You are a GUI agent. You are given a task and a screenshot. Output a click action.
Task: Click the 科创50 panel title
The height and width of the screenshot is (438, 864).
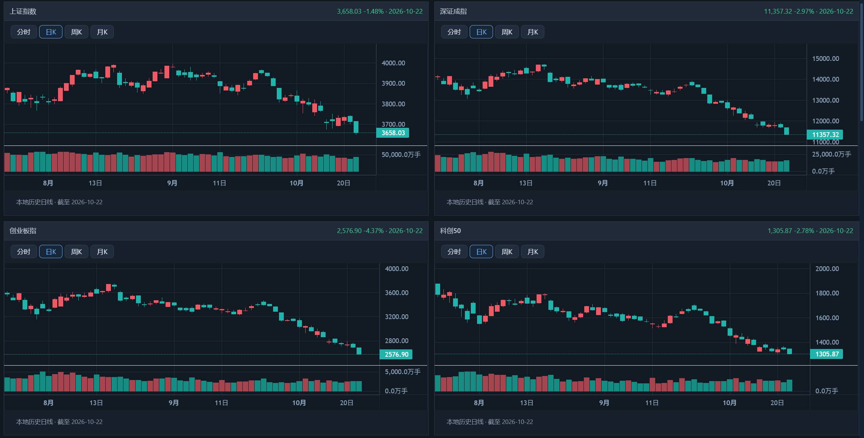(x=450, y=231)
